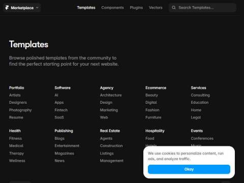244x183 pixels.
Task: Browse Architecture templates
Action: click(111, 95)
